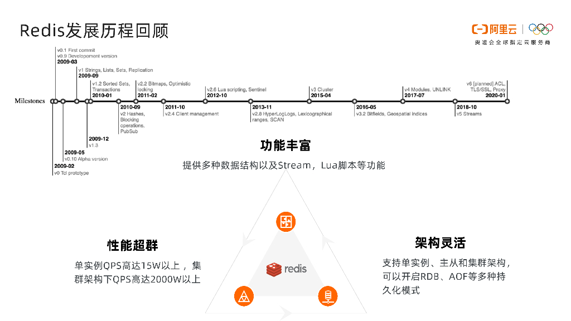Click the 奥运会全球指定云服务商 tagline
Screen dimensions: 571x321
point(512,42)
